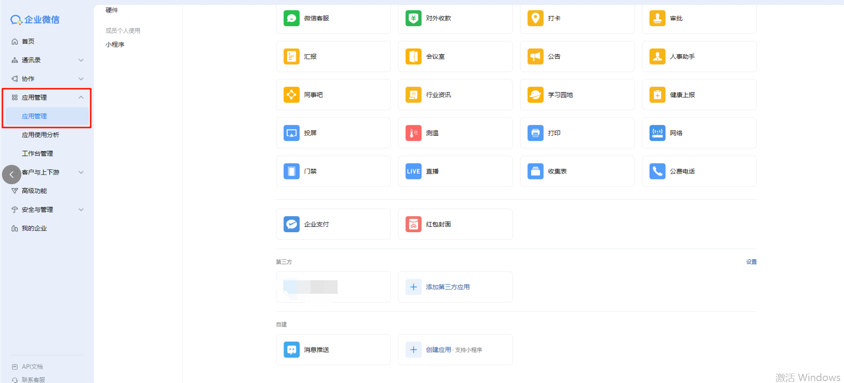Open the 直播 LIVE icon
Image resolution: width=844 pixels, height=383 pixels.
(413, 171)
